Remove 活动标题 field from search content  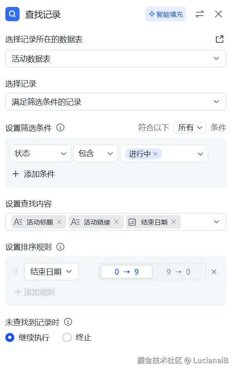click(59, 222)
